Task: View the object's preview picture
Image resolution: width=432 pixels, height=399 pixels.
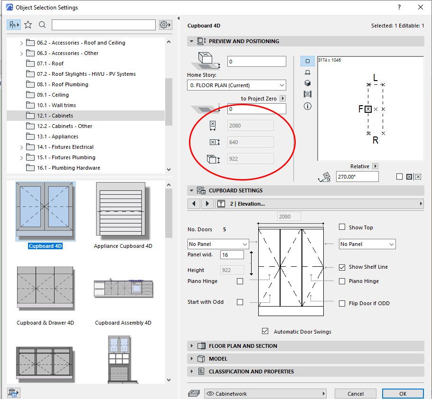Action: coord(307,94)
